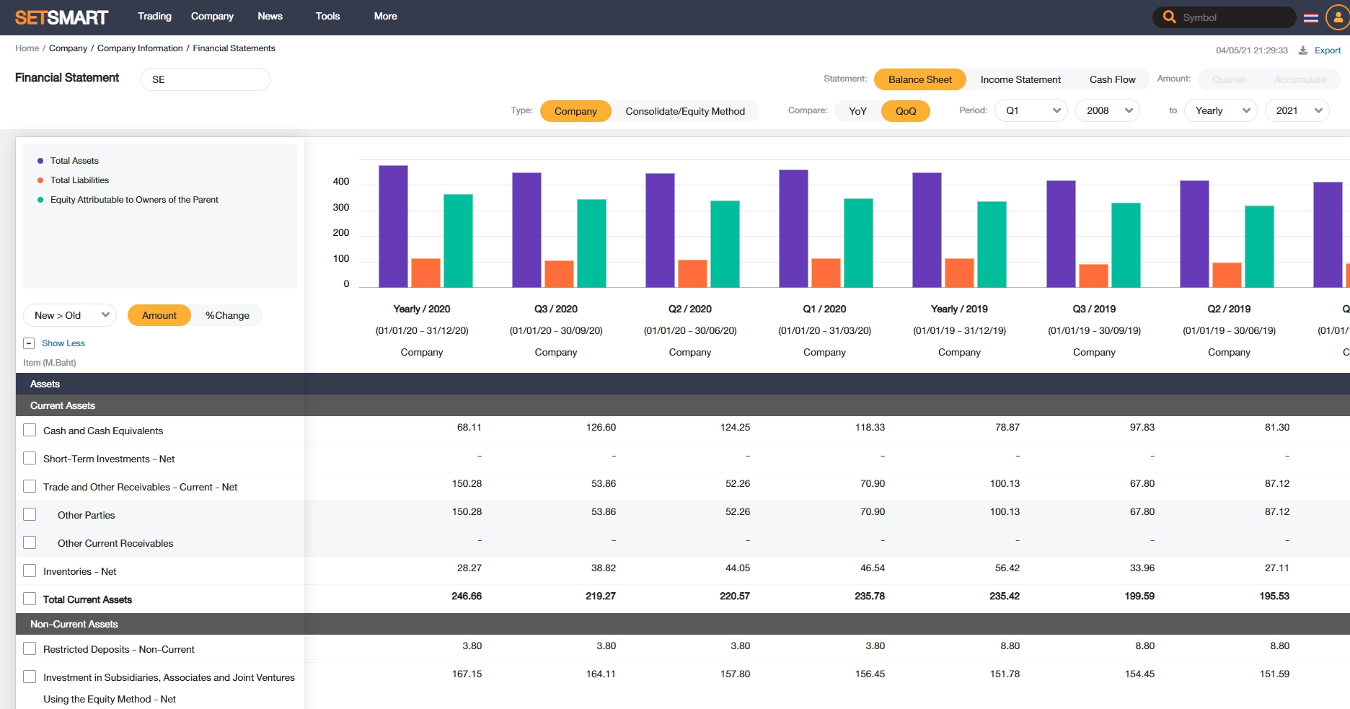Viewport: 1350px width, 709px height.
Task: Tick the Inventories - Net checkbox
Action: [30, 571]
